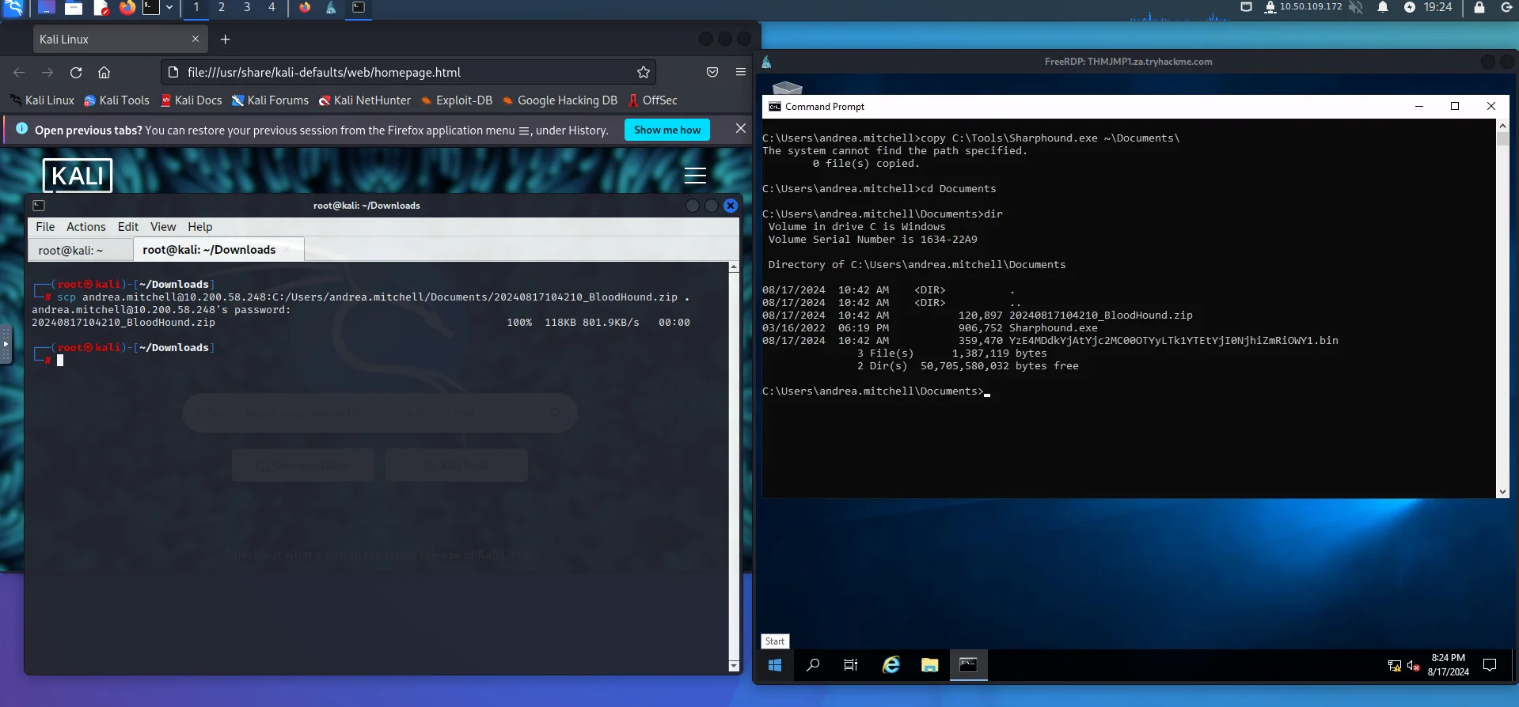
Task: Open the file manager panel launcher
Action: (x=74, y=8)
